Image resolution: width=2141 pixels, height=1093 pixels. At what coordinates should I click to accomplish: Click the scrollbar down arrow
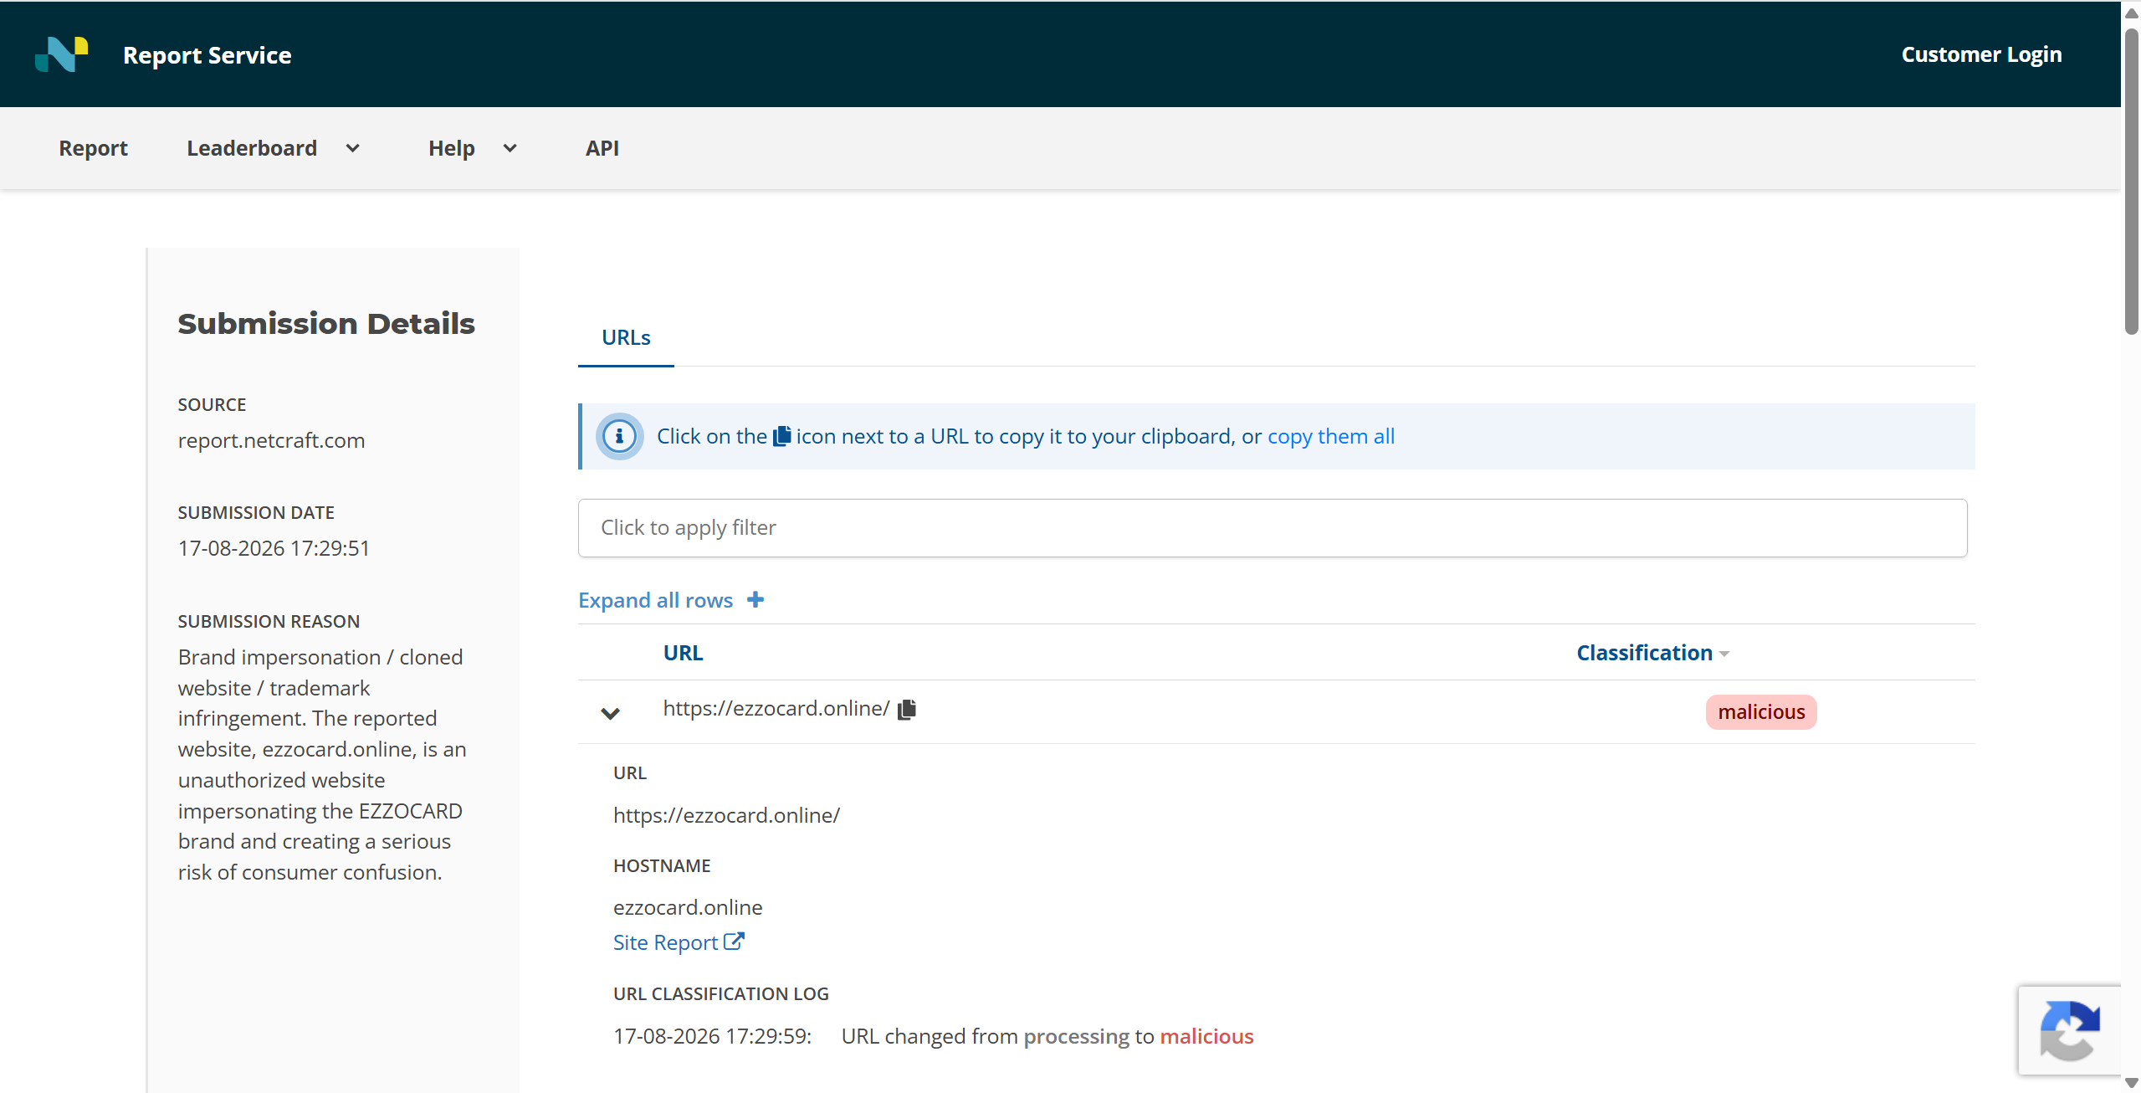coord(2132,1084)
